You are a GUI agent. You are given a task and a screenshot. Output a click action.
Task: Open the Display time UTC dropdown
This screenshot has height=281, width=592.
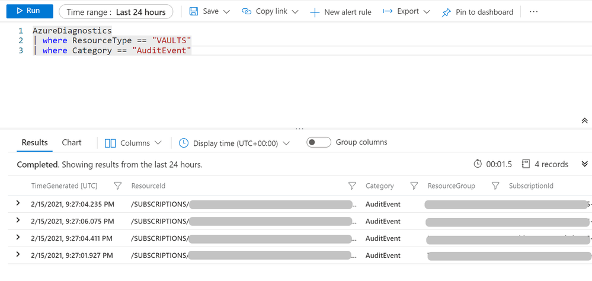point(234,143)
